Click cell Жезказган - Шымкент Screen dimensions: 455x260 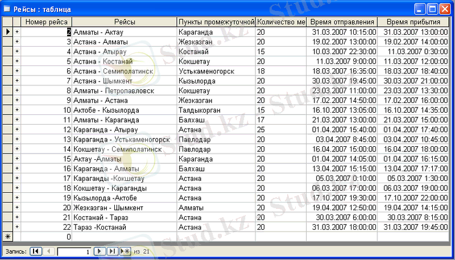point(125,208)
